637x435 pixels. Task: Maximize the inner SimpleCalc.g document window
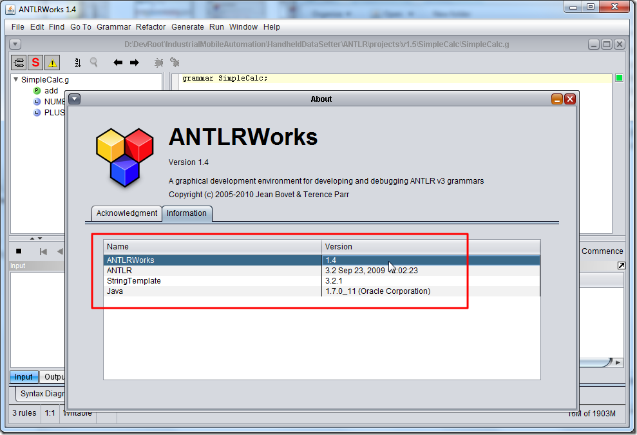(x=607, y=44)
